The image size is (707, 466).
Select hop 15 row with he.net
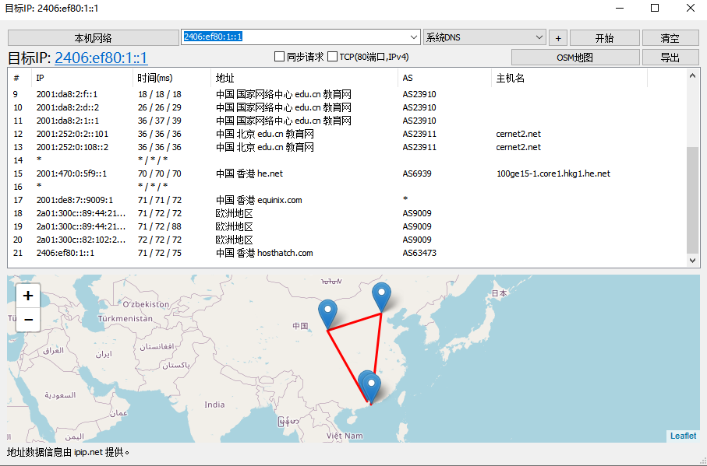(312, 173)
